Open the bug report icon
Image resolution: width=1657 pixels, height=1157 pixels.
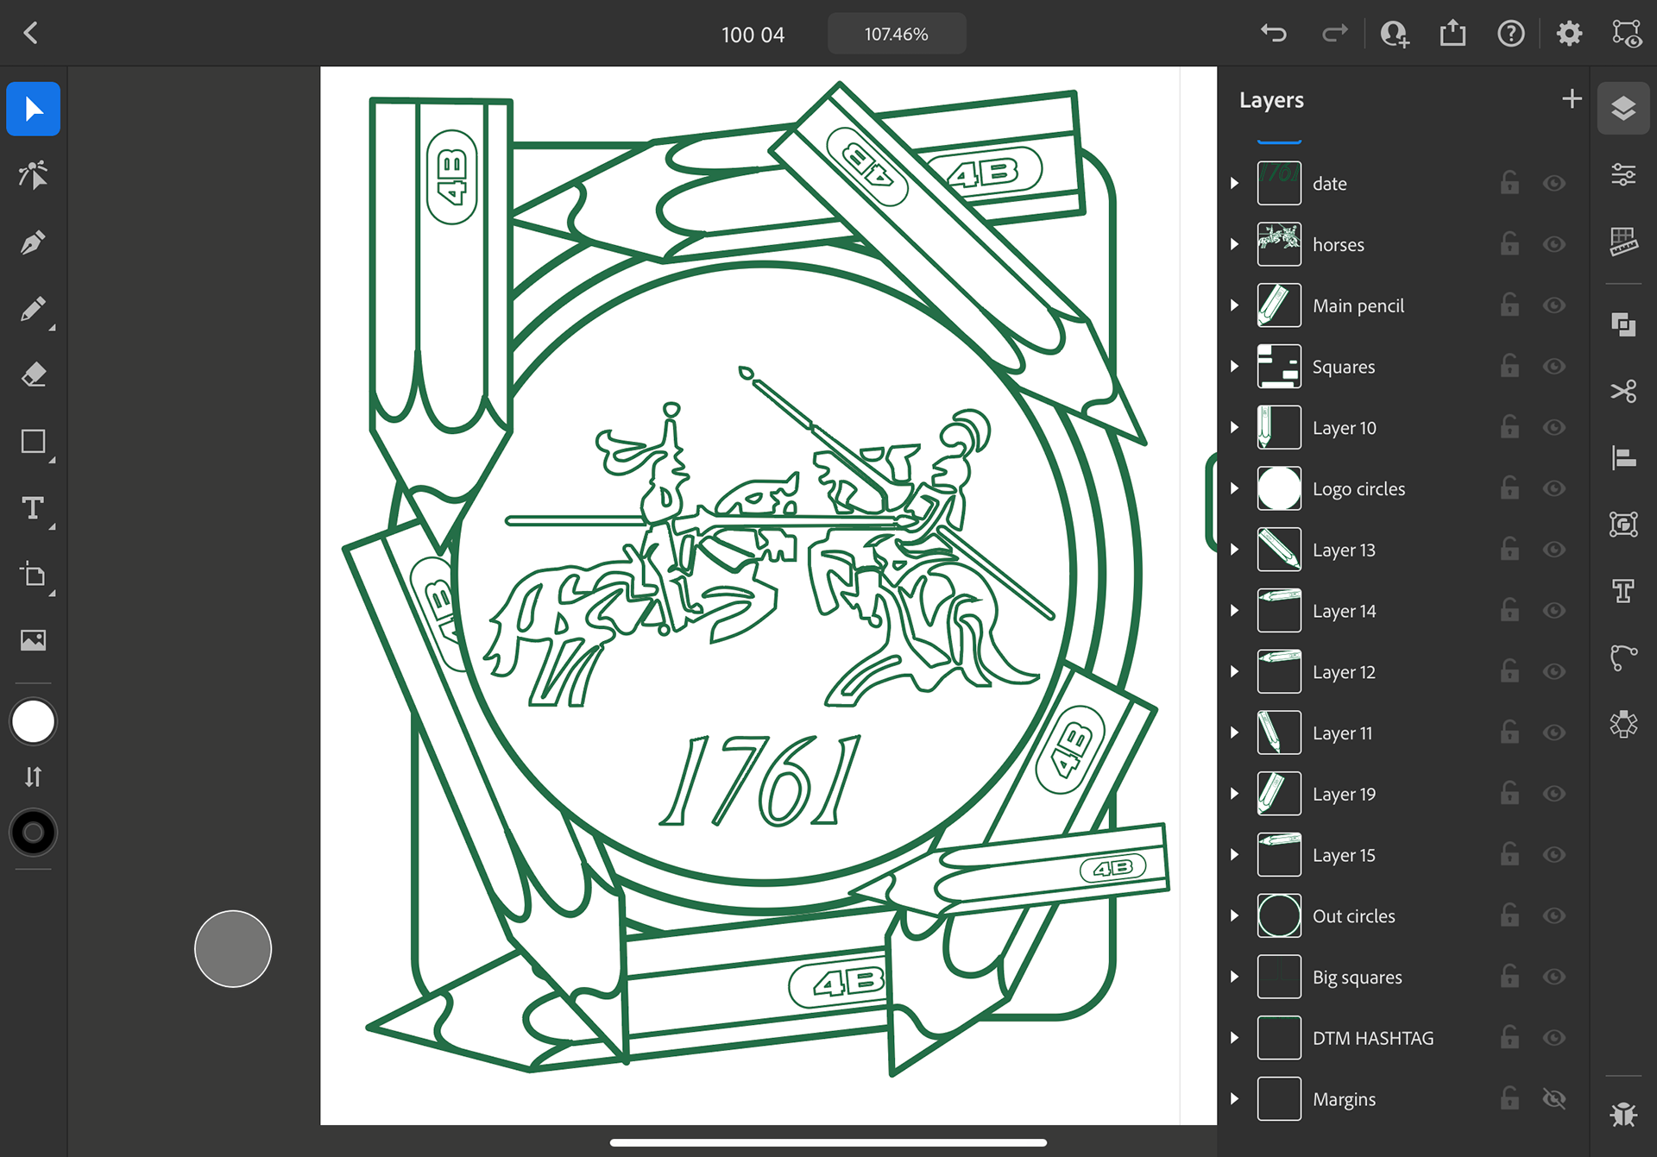(1623, 1114)
